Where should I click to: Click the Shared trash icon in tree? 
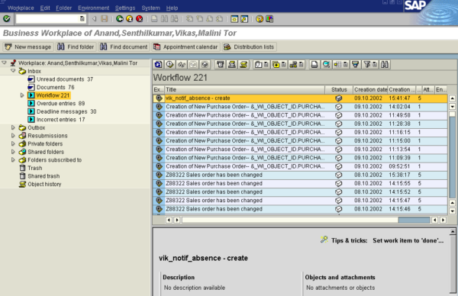[x=22, y=176]
